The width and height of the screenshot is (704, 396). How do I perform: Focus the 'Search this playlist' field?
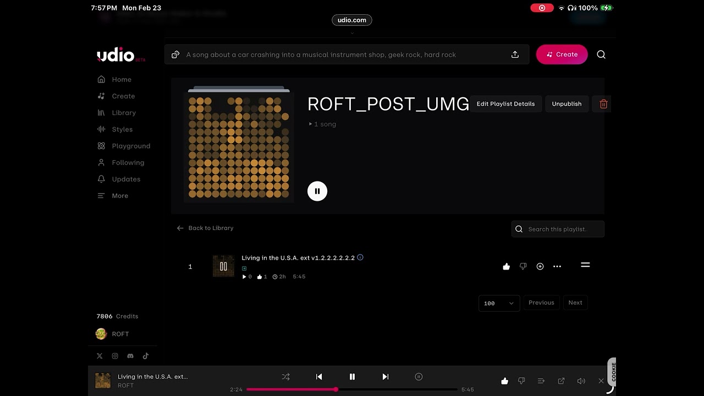(558, 229)
